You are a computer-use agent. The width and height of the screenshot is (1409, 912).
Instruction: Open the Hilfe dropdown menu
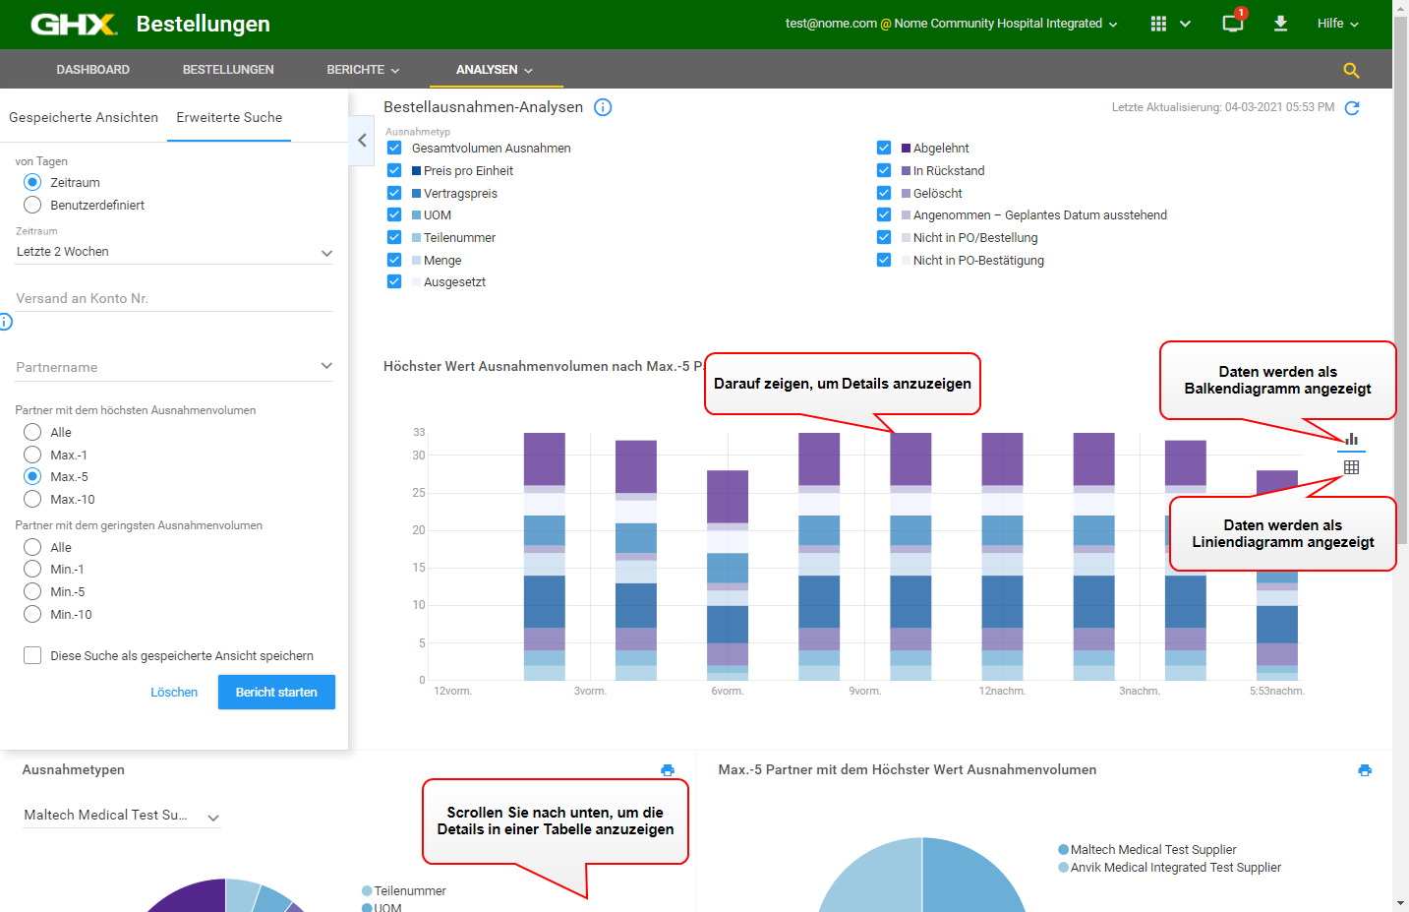tap(1337, 24)
